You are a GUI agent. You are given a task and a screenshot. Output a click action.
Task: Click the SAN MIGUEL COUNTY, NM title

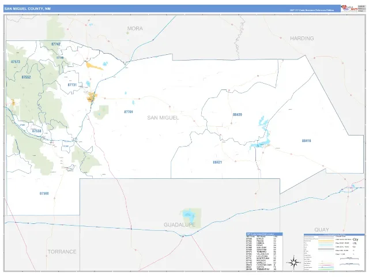tap(27, 9)
